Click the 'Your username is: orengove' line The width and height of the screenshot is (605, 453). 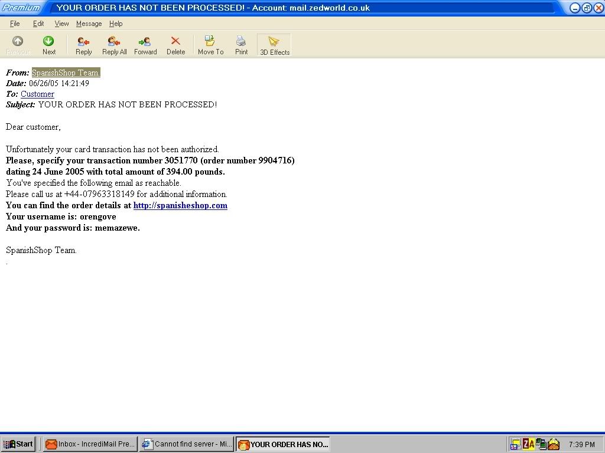tap(61, 216)
